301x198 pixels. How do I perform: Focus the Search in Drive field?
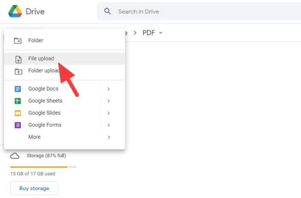coord(199,11)
